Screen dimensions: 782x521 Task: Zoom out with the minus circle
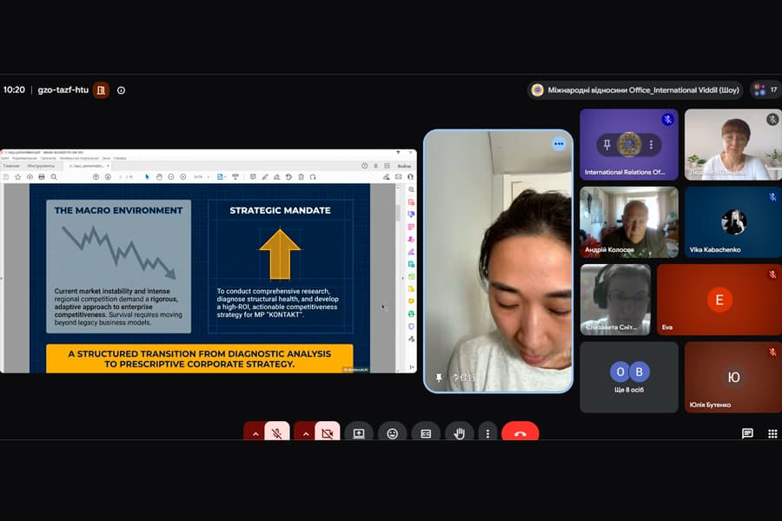tap(171, 177)
